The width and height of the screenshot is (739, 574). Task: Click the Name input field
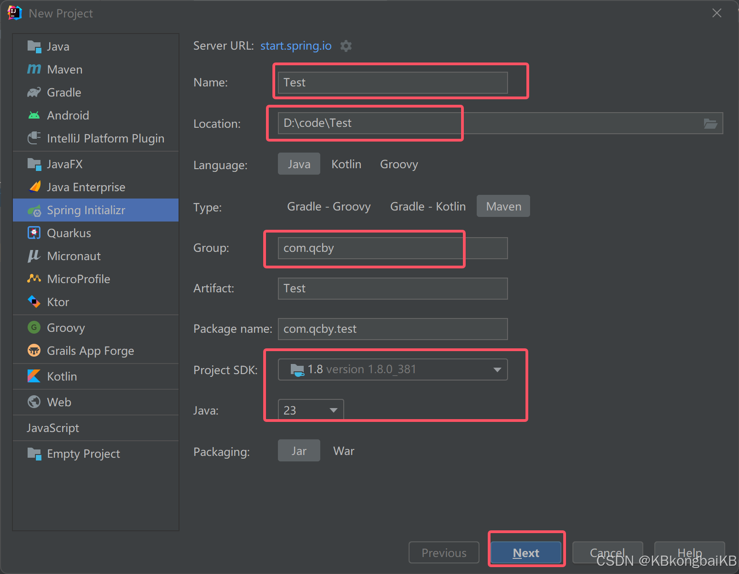pyautogui.click(x=393, y=83)
